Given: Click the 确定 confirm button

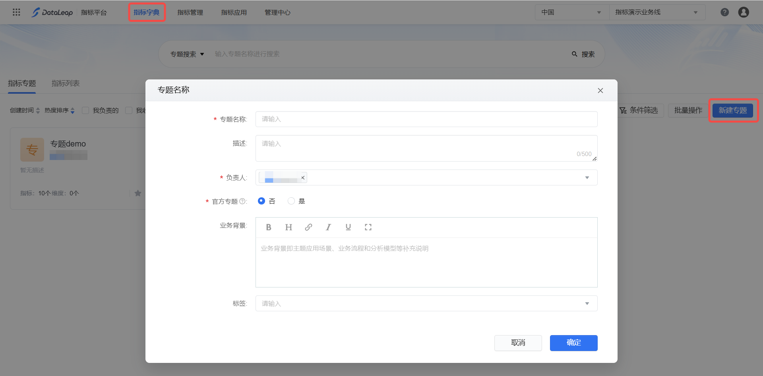Looking at the screenshot, I should click(573, 343).
